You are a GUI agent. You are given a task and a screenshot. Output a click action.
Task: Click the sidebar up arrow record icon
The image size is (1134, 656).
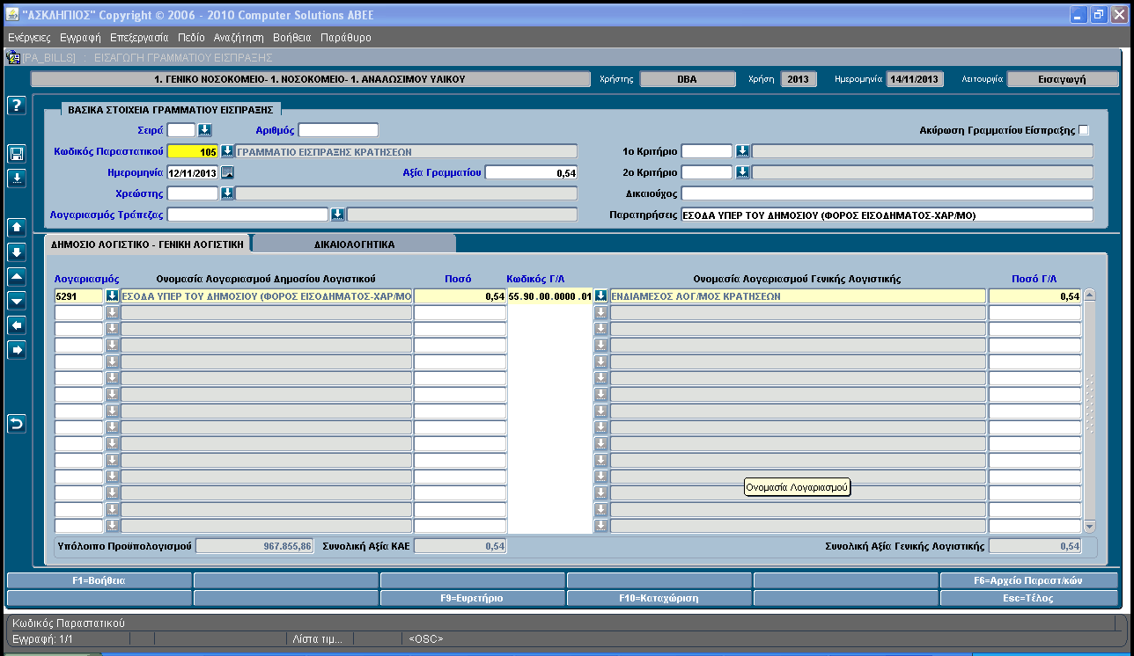(x=16, y=227)
